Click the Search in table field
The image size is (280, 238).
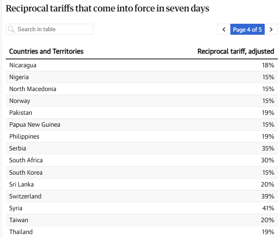[x=50, y=29]
